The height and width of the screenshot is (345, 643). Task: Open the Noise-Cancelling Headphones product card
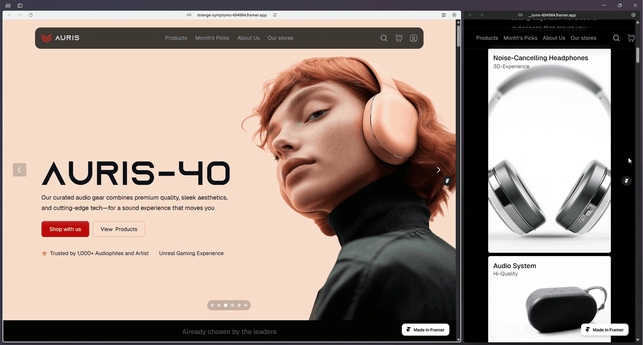[x=549, y=151]
